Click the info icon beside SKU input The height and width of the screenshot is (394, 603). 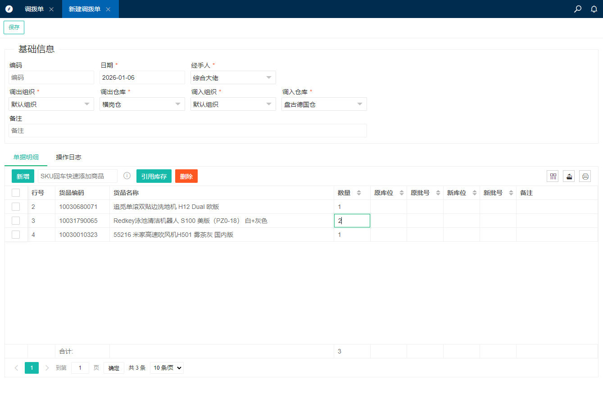127,176
